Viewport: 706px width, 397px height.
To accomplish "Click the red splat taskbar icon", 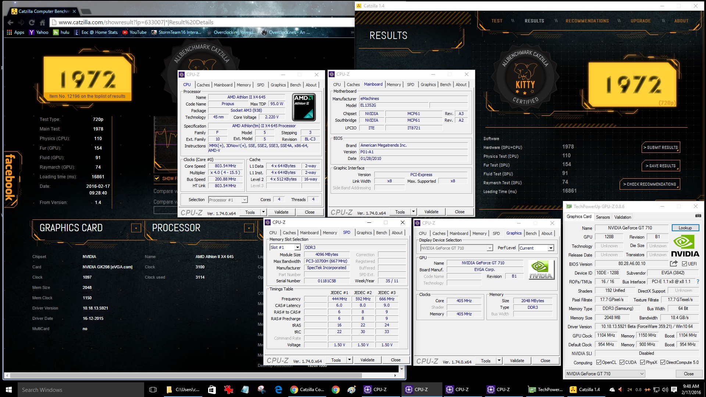I will [229, 390].
